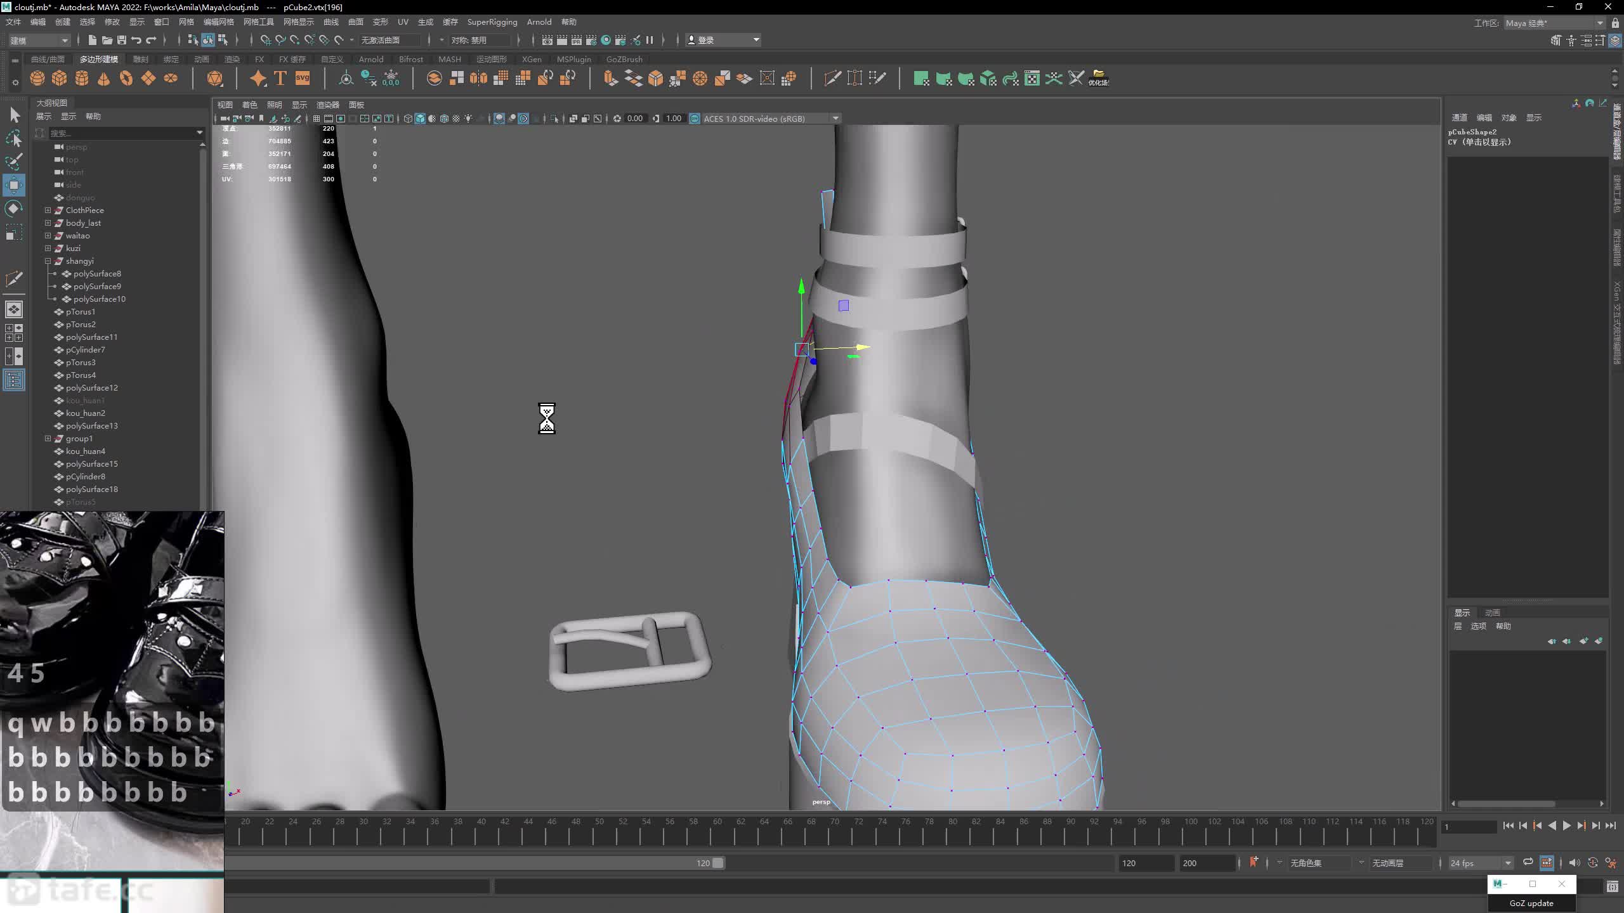Screen dimensions: 1624x913
Task: Switch to the GoZBrush shelf tab
Action: [624, 59]
